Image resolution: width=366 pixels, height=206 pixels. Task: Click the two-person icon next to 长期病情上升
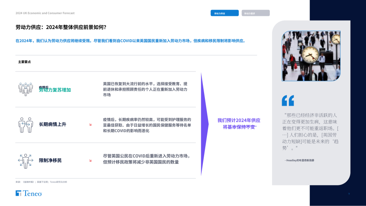point(26,125)
